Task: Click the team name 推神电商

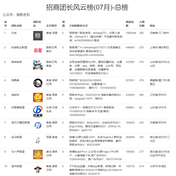Action: pos(17,62)
